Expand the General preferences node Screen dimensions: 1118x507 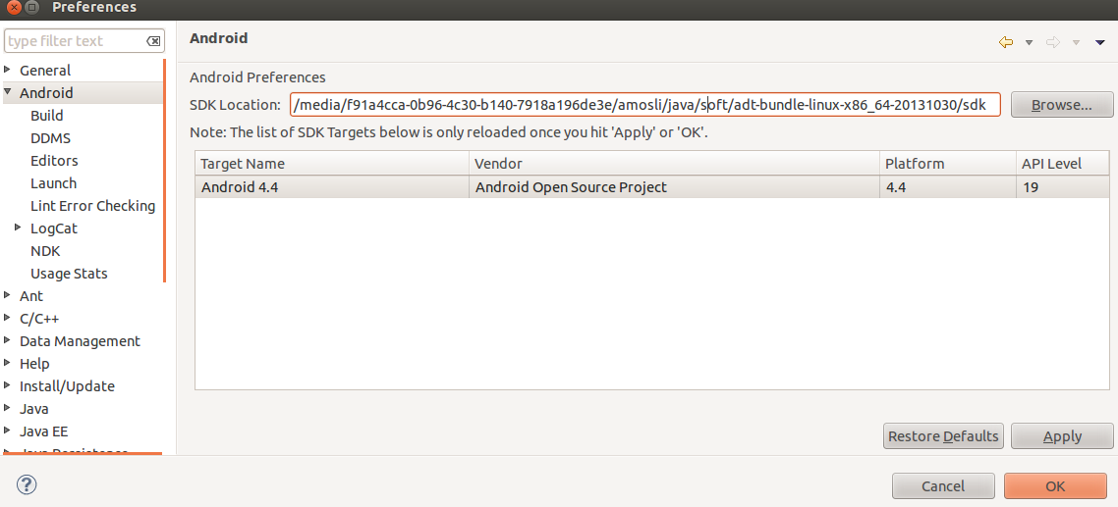[9, 70]
